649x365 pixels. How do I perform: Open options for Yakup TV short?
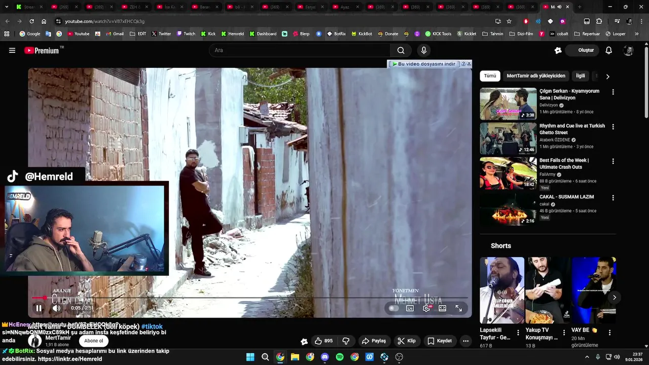pyautogui.click(x=564, y=333)
